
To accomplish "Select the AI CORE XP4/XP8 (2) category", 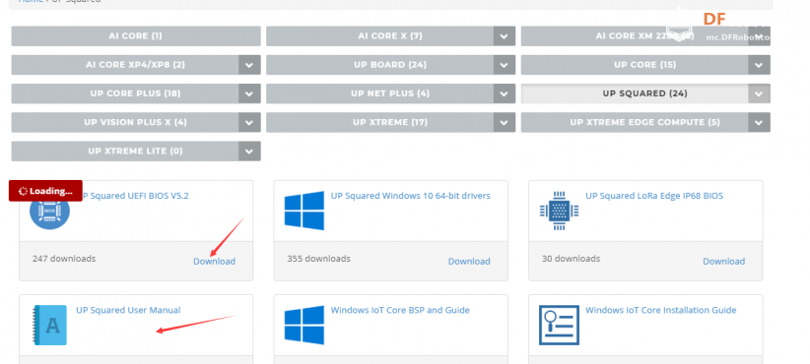I will click(x=125, y=65).
